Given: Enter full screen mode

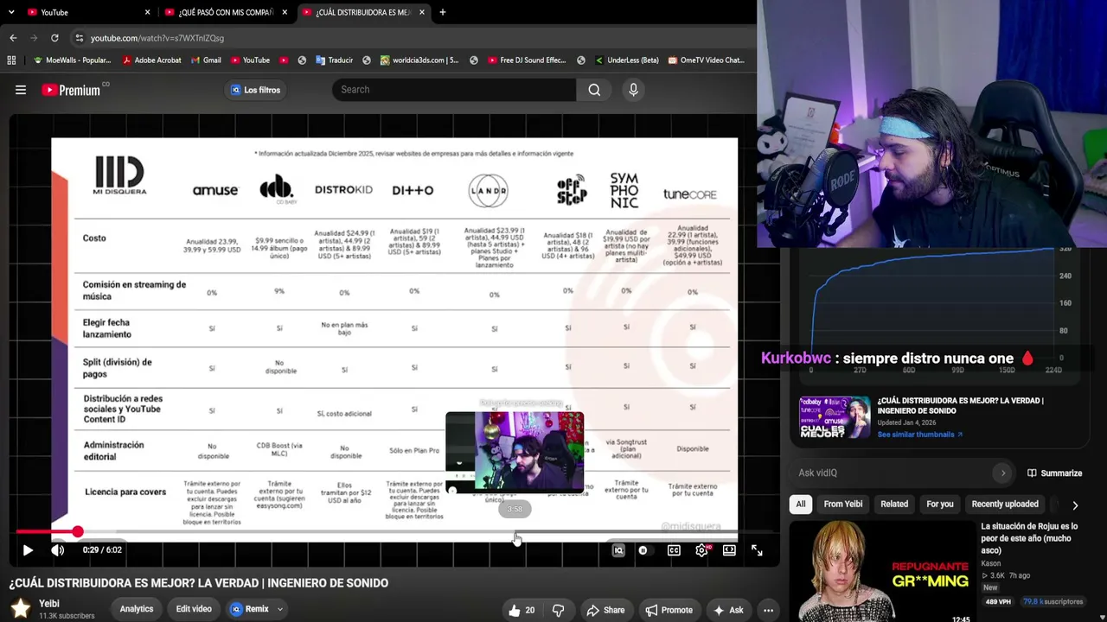Looking at the screenshot, I should (x=757, y=550).
